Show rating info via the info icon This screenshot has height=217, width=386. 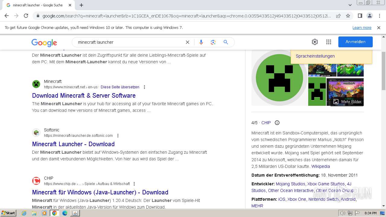pyautogui.click(x=277, y=123)
